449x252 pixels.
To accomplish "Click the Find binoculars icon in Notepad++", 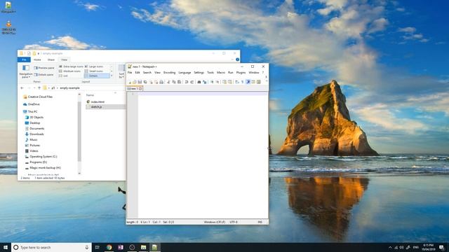I will click(199, 82).
